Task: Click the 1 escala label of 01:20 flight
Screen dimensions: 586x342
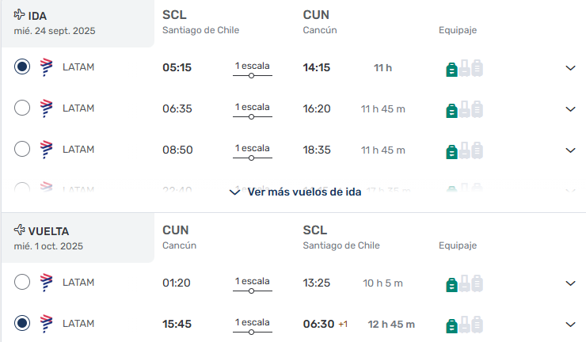Action: [x=253, y=281]
